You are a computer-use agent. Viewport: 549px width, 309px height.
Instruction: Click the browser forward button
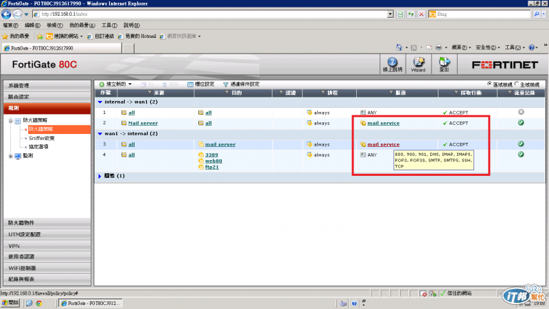point(17,14)
